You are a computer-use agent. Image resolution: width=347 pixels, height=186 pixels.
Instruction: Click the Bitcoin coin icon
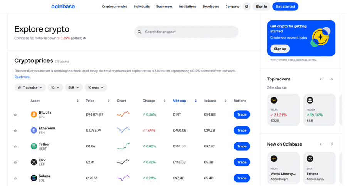click(x=34, y=114)
